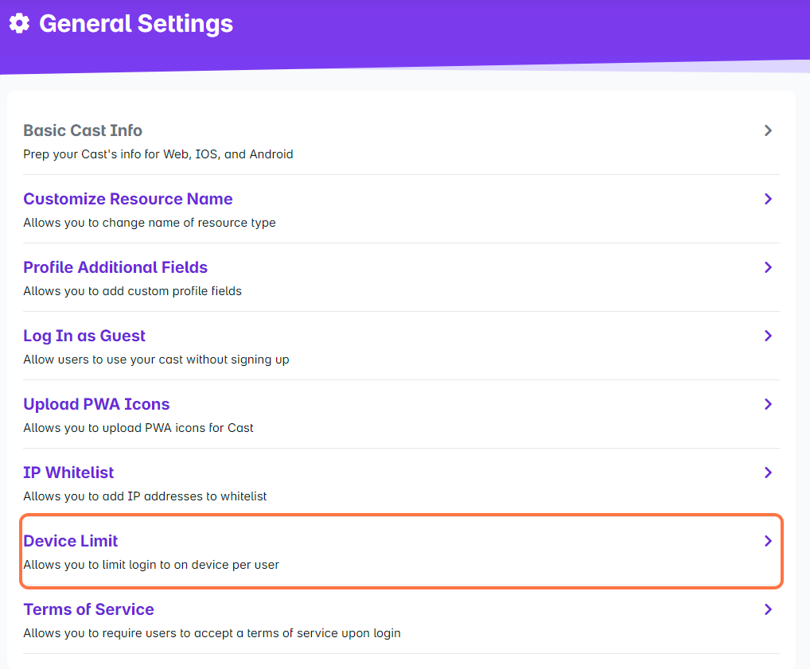Open Upload PWA Icons section
The image size is (810, 669).
click(96, 404)
